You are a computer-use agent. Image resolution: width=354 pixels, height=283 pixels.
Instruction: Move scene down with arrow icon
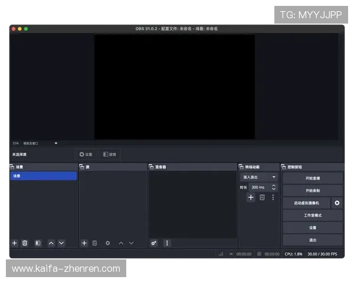61,243
